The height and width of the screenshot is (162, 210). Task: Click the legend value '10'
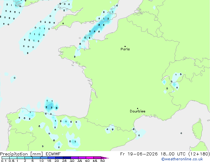(41, 161)
